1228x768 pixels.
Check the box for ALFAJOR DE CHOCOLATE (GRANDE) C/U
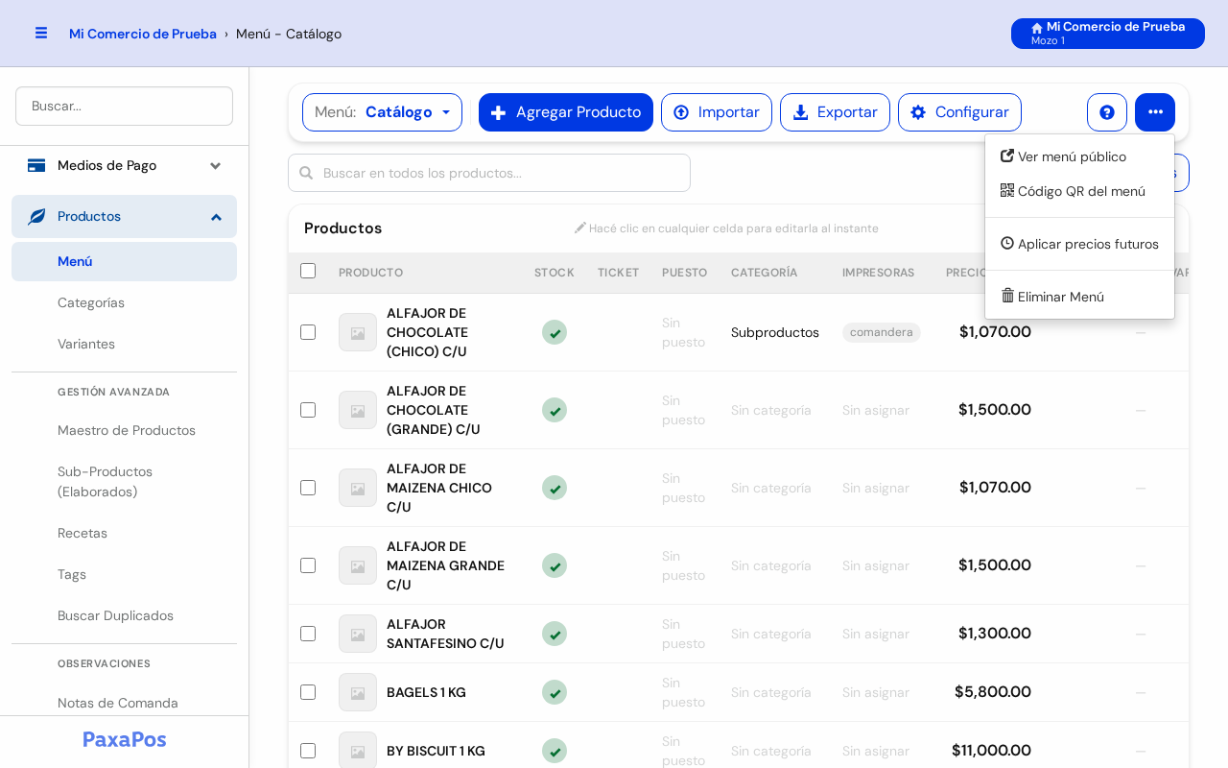point(308,410)
